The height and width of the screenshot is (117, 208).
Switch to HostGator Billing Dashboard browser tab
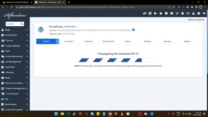tap(18, 2)
